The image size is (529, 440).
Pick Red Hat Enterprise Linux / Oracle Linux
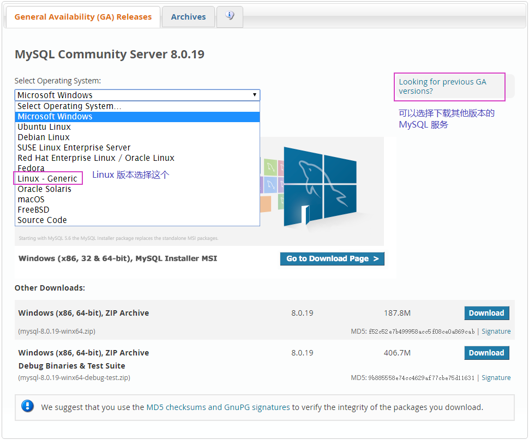coord(137,158)
